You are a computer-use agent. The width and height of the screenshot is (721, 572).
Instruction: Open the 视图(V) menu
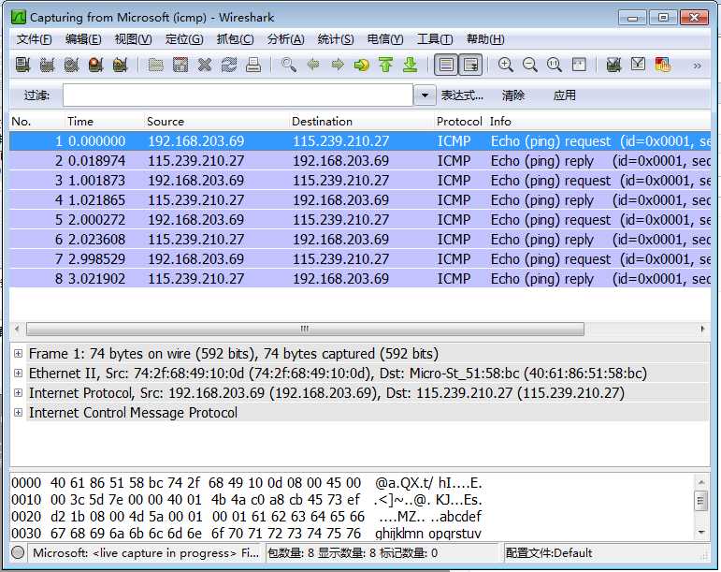(x=133, y=39)
